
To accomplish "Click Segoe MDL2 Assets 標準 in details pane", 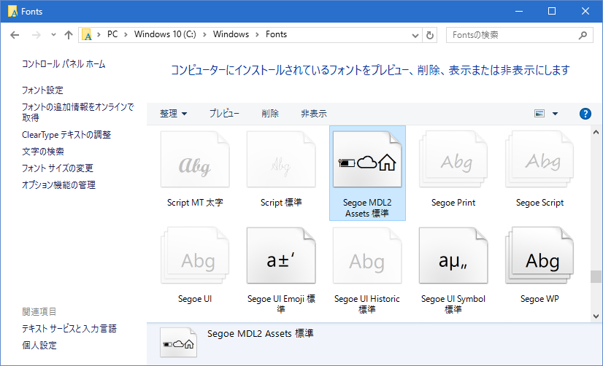I will (261, 333).
